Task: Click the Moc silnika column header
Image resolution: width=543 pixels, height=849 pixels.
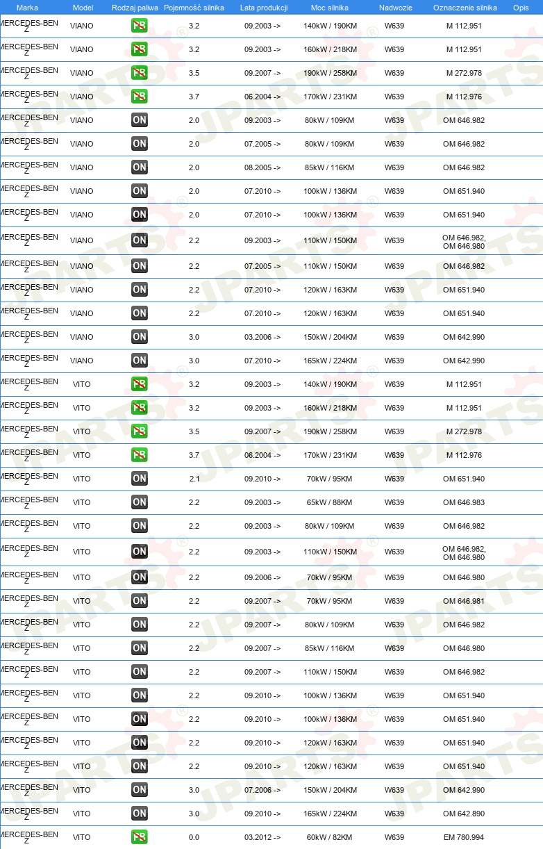Action: coord(330,8)
